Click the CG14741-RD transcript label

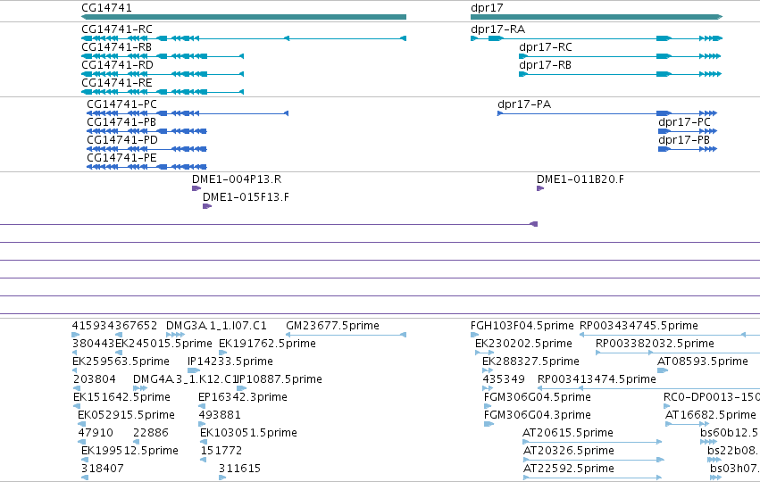point(117,65)
